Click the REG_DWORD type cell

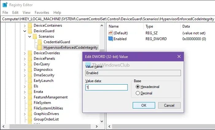[x=156, y=39]
